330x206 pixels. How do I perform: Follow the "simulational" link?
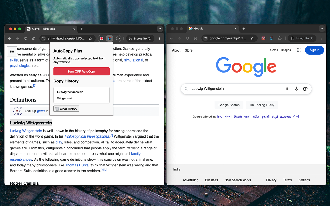[134, 60]
